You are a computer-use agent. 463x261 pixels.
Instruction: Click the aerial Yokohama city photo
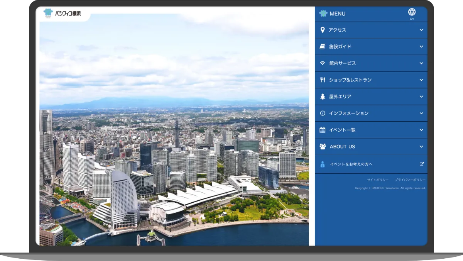click(174, 130)
